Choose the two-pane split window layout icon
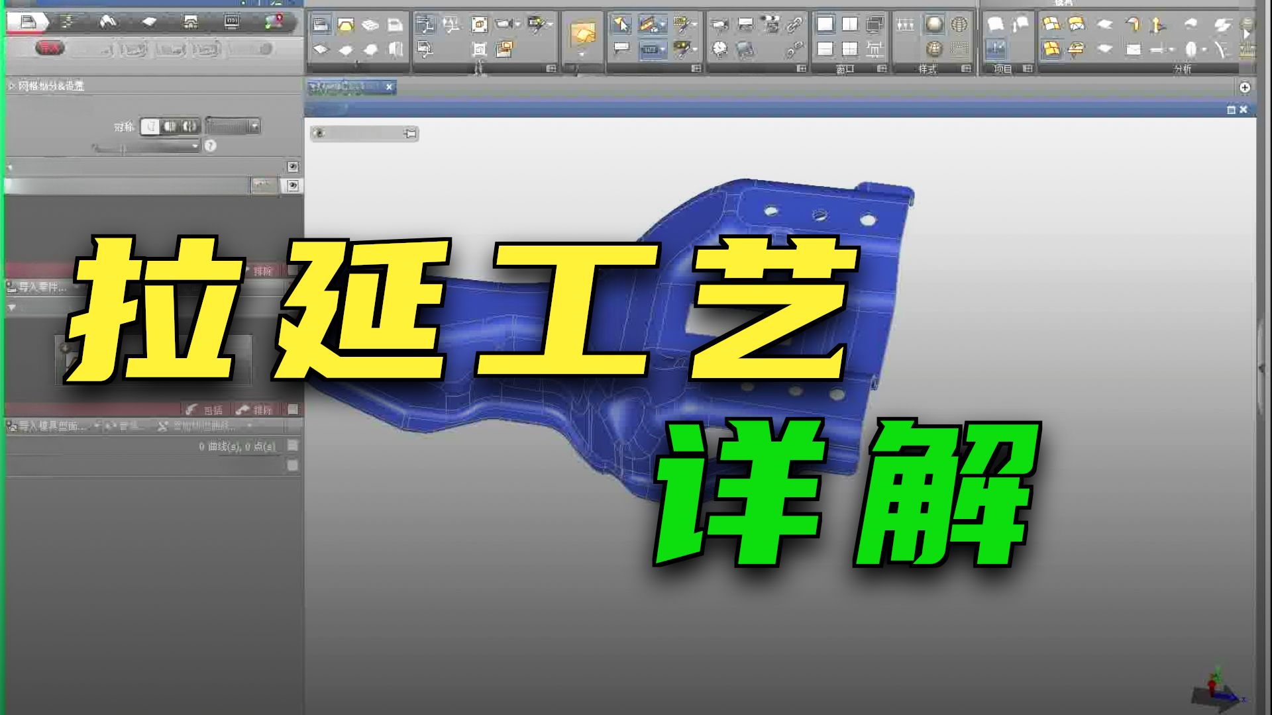The image size is (1272, 715). pos(850,25)
